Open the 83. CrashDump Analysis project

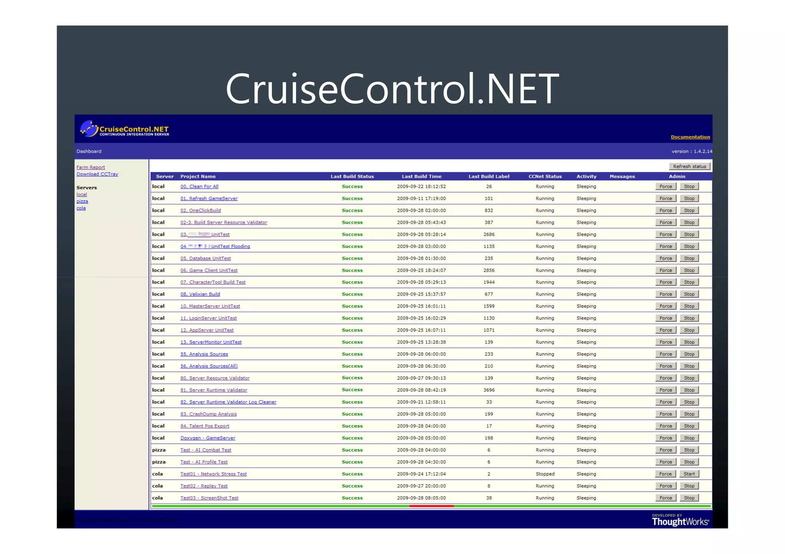tap(209, 414)
